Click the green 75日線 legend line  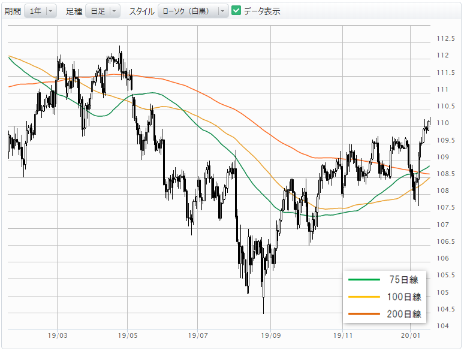point(364,280)
